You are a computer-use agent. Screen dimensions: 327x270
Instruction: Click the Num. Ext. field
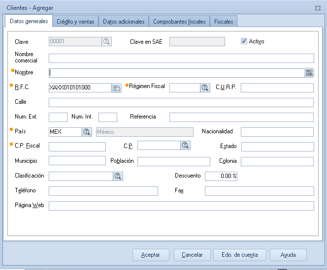[58, 117]
